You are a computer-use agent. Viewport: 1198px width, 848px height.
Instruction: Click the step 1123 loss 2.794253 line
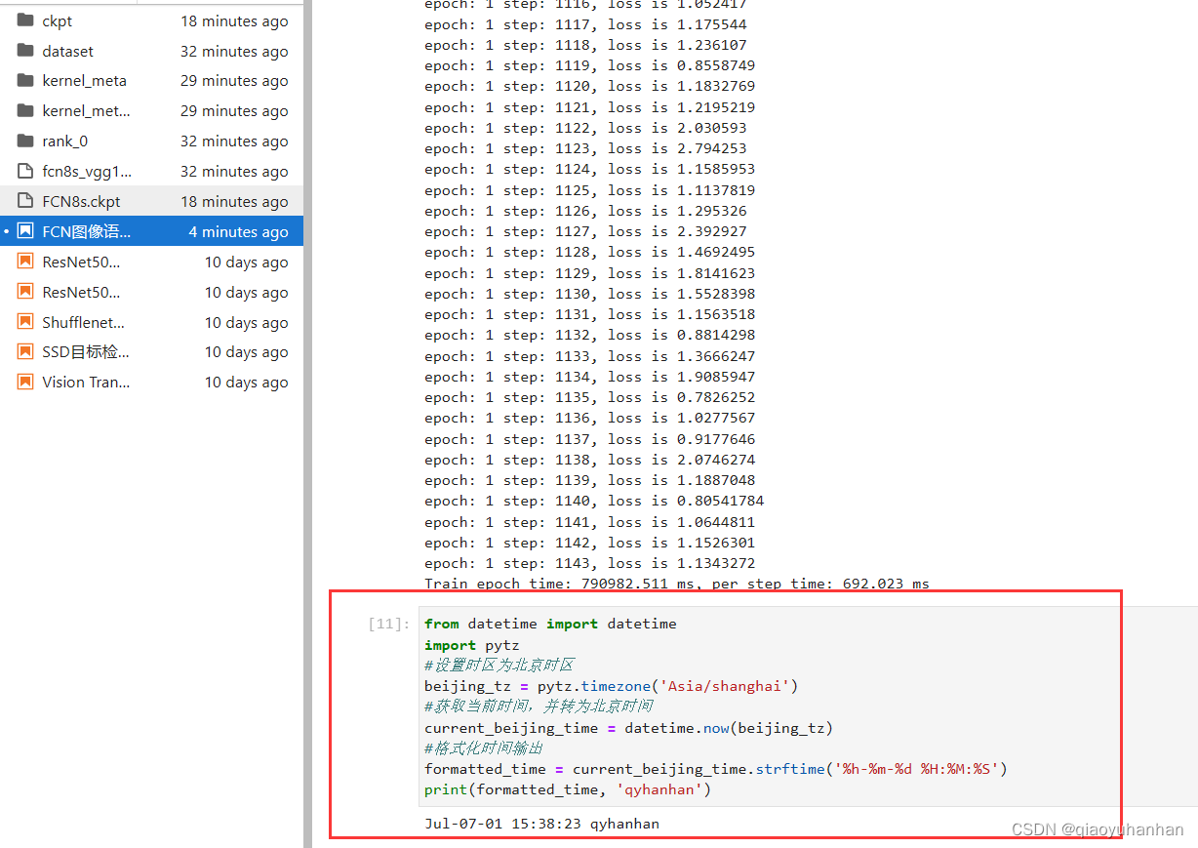pyautogui.click(x=585, y=148)
